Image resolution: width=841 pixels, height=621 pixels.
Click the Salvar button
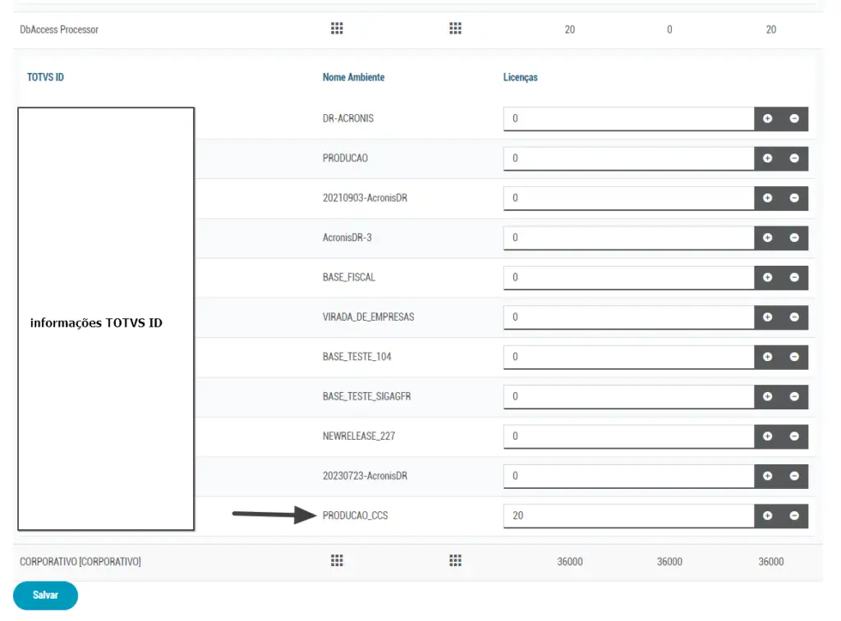45,596
